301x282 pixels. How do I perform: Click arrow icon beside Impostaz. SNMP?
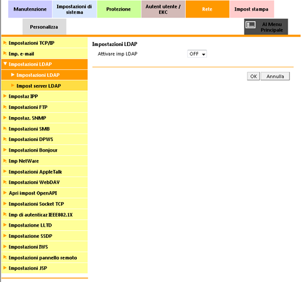(x=5, y=118)
